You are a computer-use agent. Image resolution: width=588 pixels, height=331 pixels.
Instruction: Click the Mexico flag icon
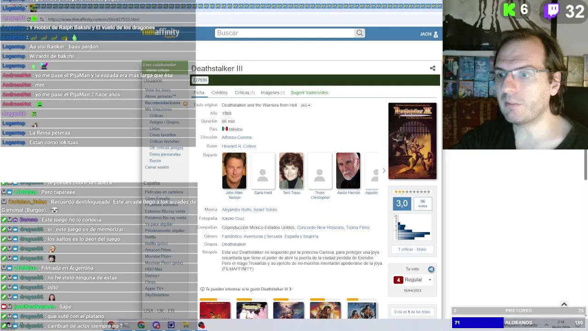coord(225,129)
